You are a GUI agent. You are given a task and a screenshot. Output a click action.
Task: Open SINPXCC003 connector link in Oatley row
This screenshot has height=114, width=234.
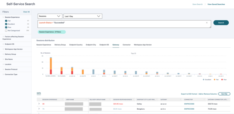tap(189, 104)
